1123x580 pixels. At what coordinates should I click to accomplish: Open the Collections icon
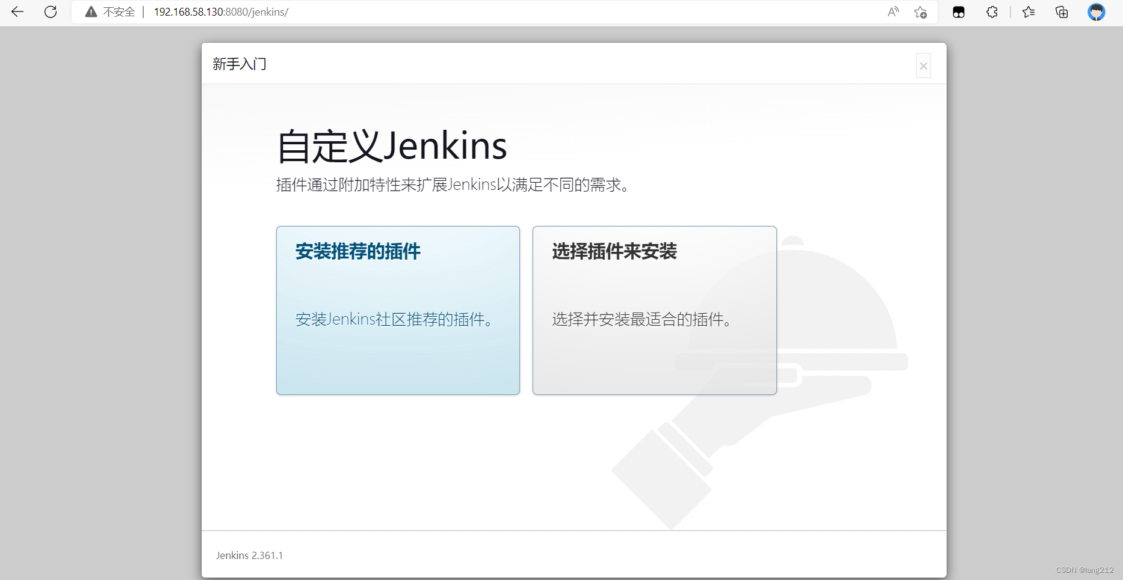pos(1062,12)
